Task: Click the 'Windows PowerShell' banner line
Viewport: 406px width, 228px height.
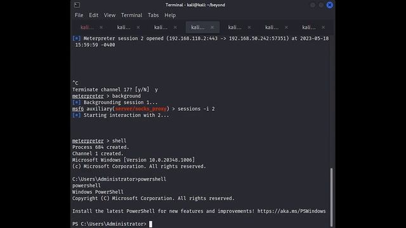Action: point(98,192)
